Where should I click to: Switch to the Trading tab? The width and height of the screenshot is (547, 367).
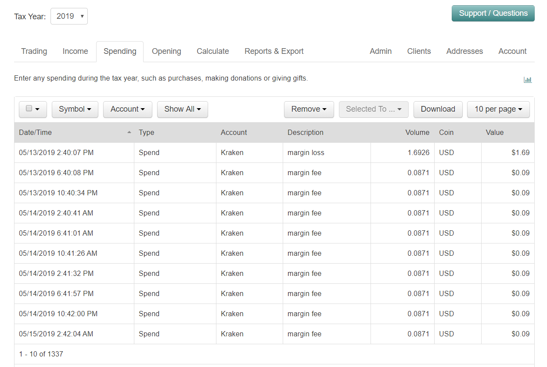tap(34, 51)
